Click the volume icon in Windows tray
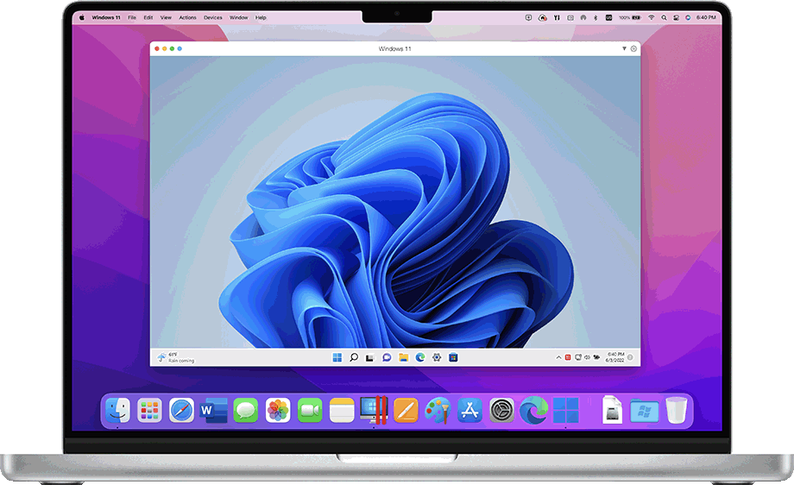 [x=587, y=357]
